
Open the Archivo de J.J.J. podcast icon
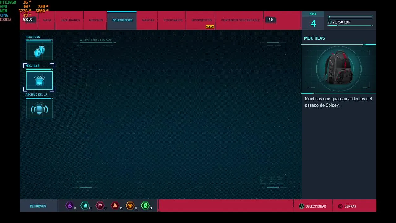tap(39, 109)
